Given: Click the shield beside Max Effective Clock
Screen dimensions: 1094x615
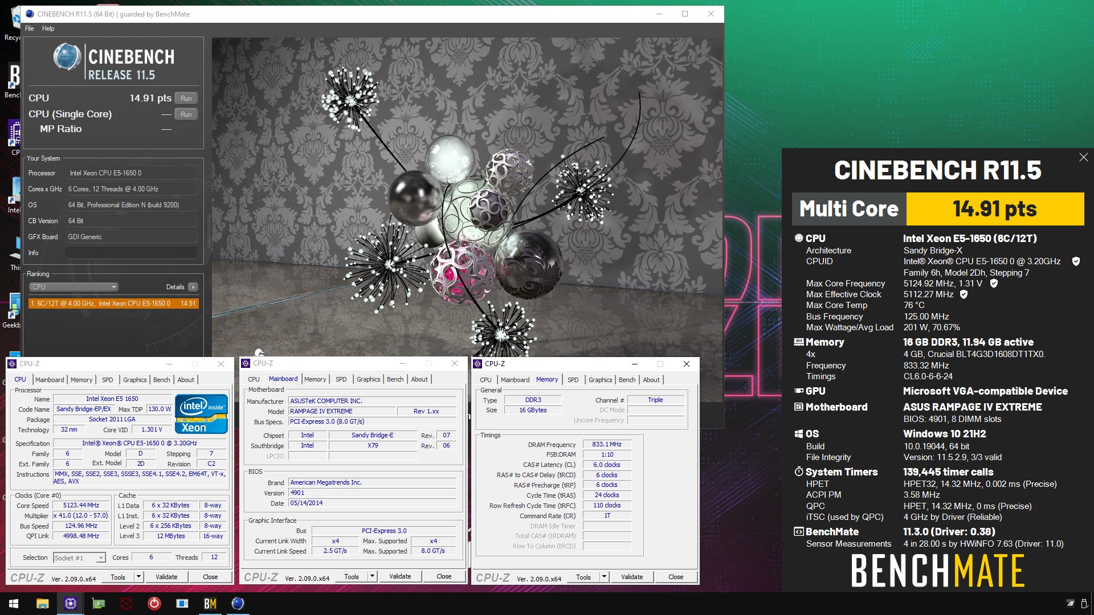Looking at the screenshot, I should pos(964,294).
